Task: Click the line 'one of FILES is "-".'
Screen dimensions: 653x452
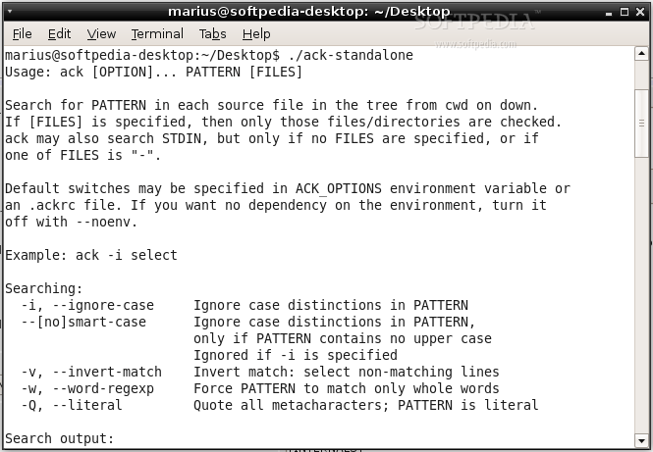Action: 82,155
